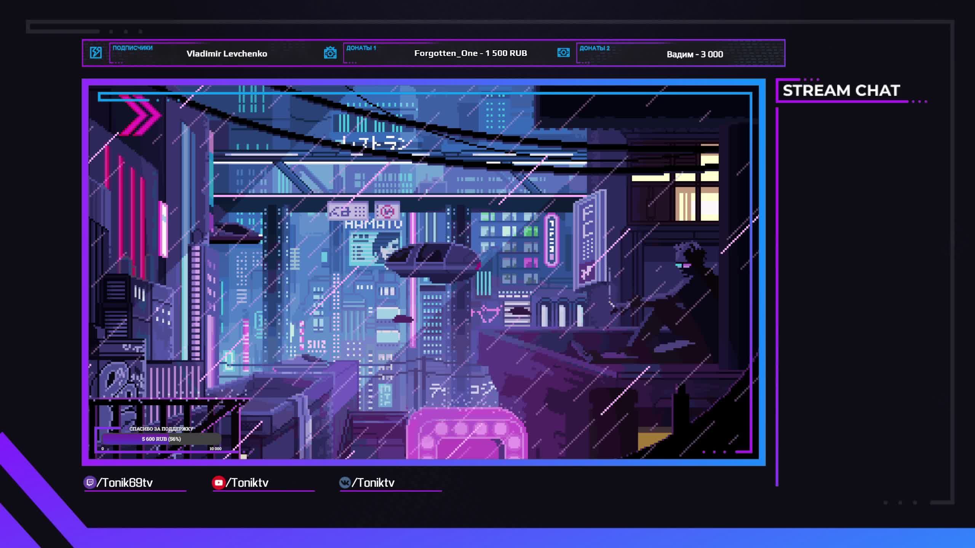Screen dimensions: 975x548
Task: Click the HAMATO billboard sign
Action: click(x=373, y=225)
